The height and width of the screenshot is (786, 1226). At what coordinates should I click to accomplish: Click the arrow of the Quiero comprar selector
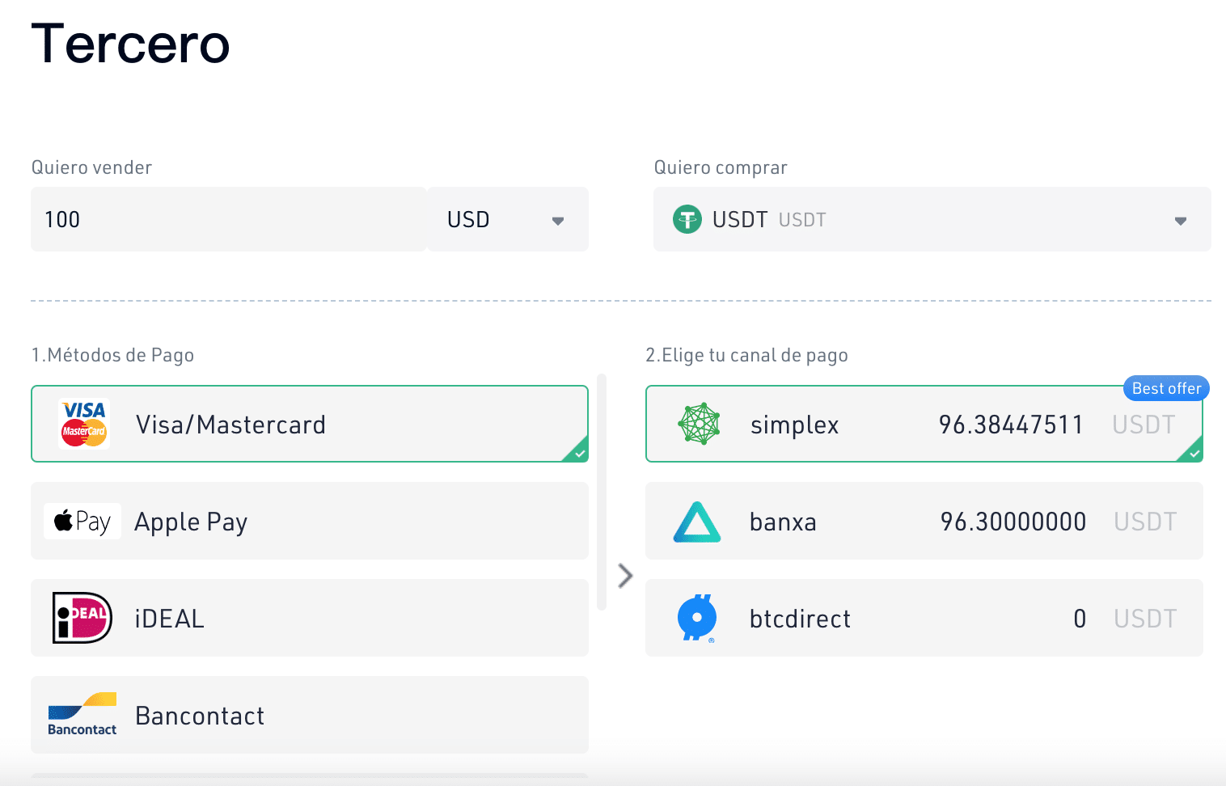click(x=1181, y=221)
